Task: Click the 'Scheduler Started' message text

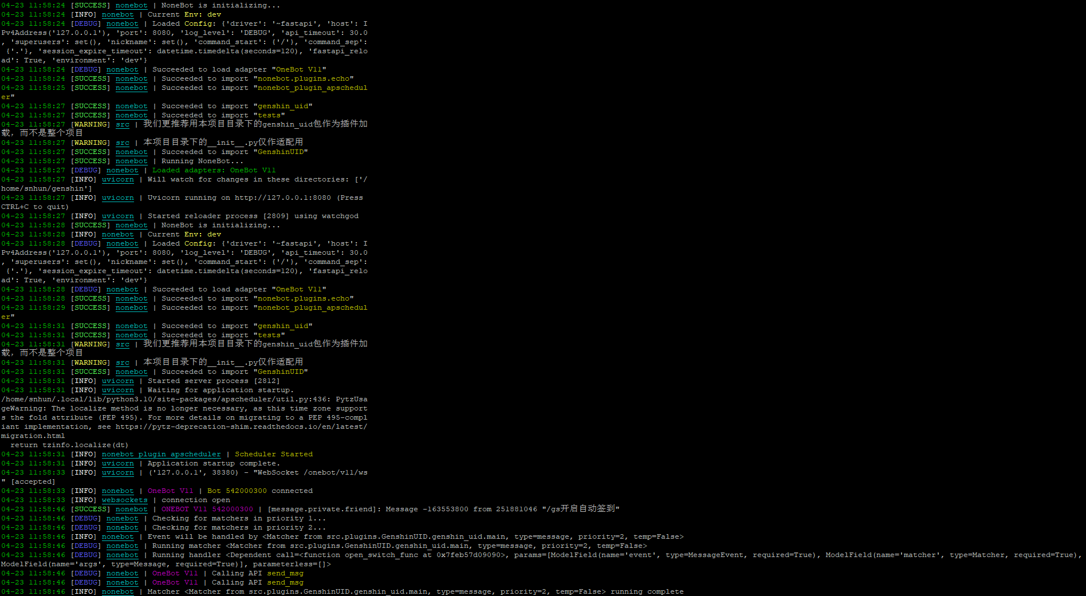Action: [x=274, y=454]
